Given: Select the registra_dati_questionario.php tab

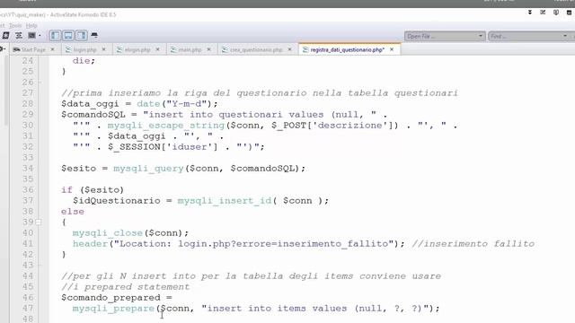Looking at the screenshot, I should click(x=347, y=49).
